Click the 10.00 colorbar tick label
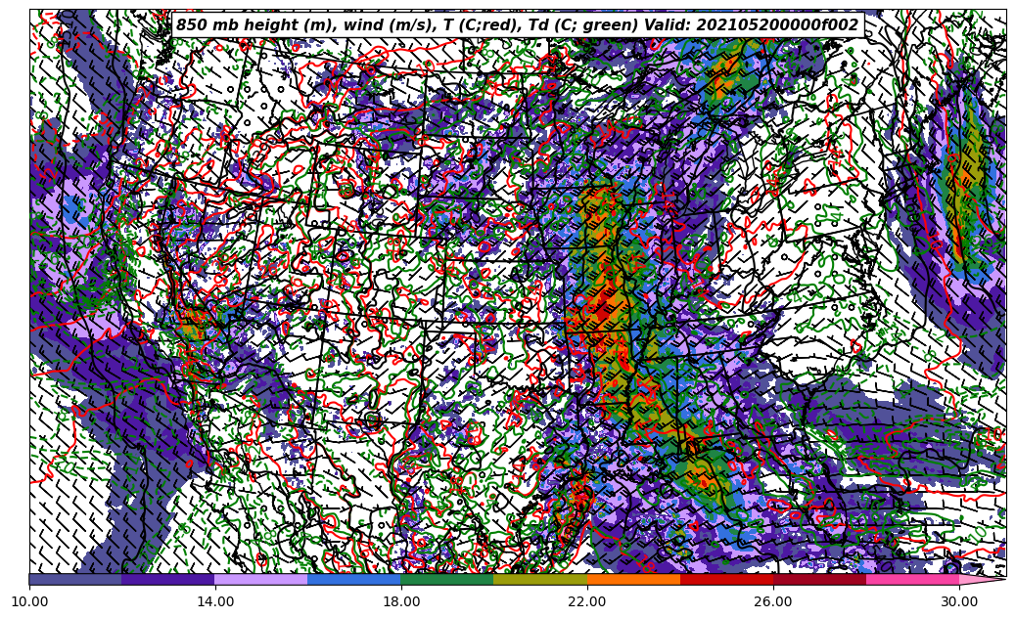1015x618 pixels. [29, 601]
